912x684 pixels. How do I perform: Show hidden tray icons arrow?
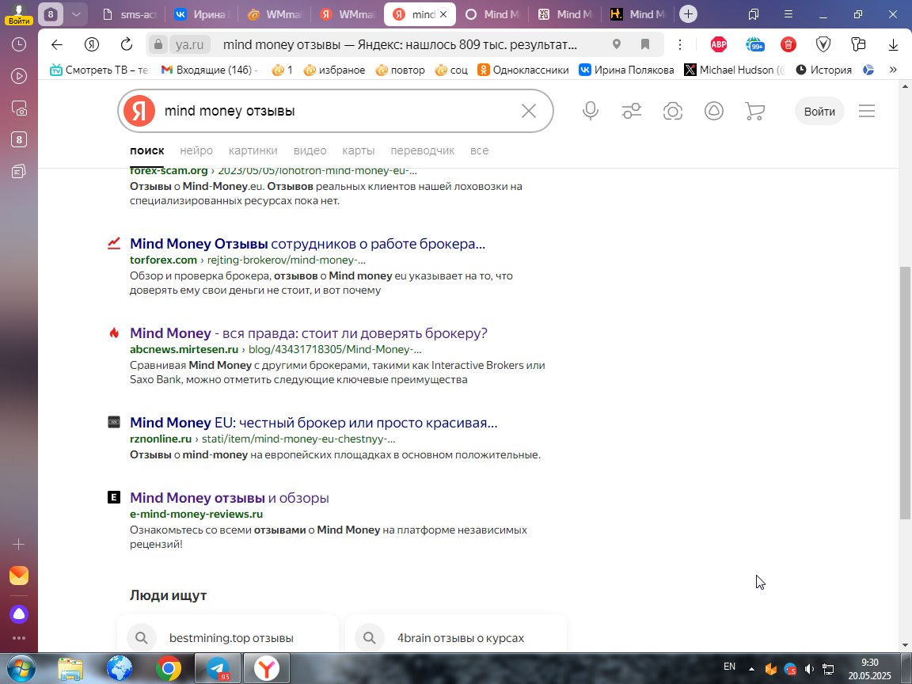751,670
